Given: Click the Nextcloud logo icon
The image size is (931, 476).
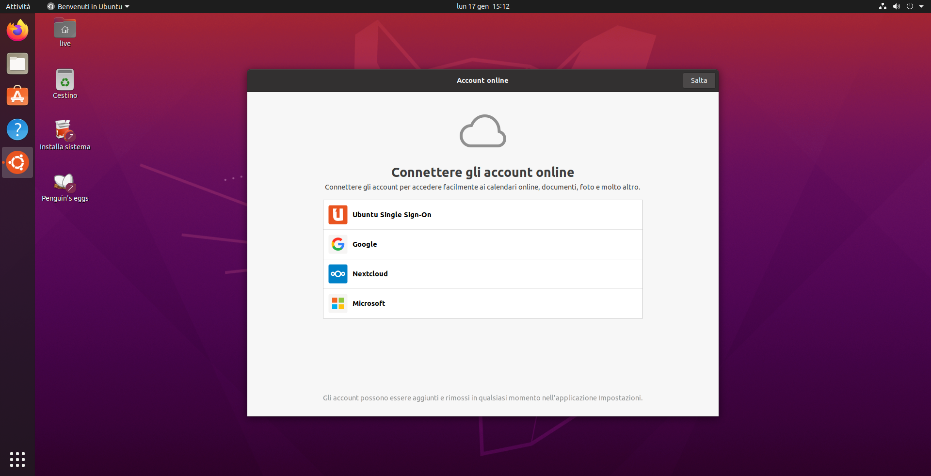Looking at the screenshot, I should coord(338,274).
